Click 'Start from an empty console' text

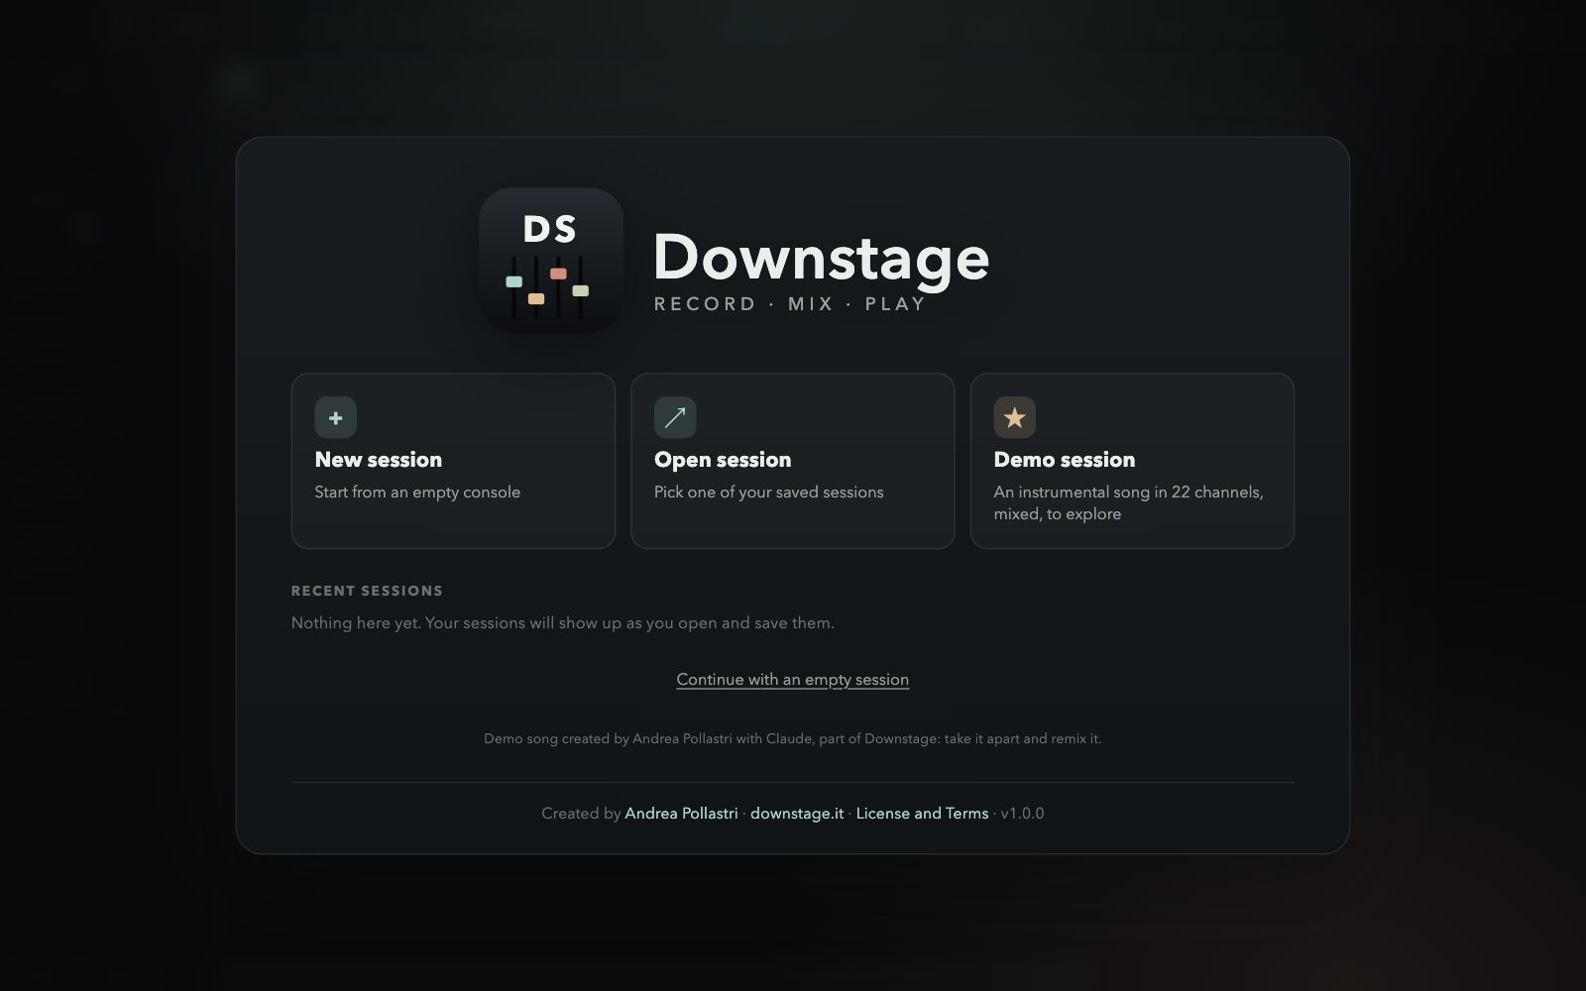[417, 493]
